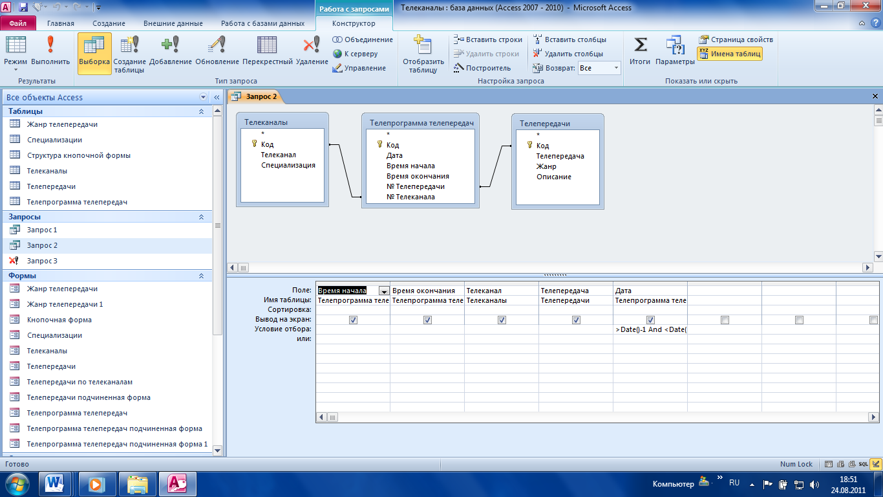Click Построитель expression builder
This screenshot has height=497, width=883.
tap(482, 68)
